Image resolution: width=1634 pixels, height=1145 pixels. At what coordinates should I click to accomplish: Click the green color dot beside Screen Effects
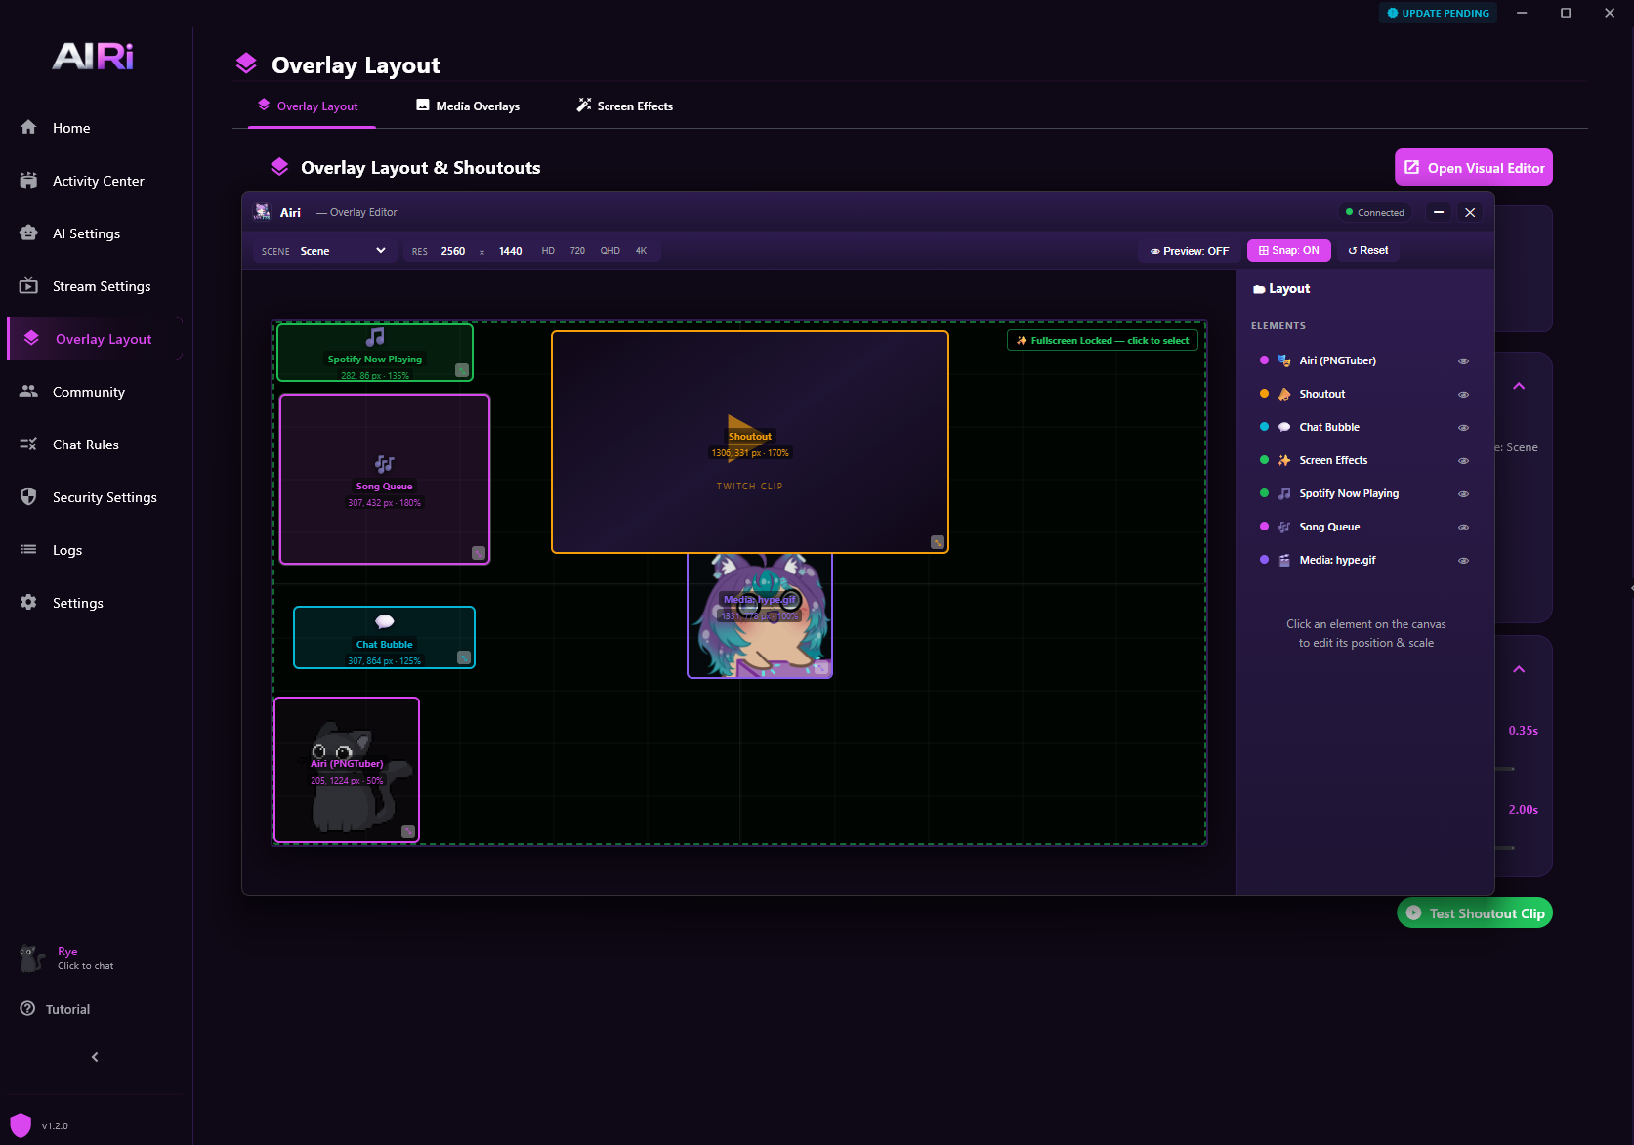point(1265,460)
